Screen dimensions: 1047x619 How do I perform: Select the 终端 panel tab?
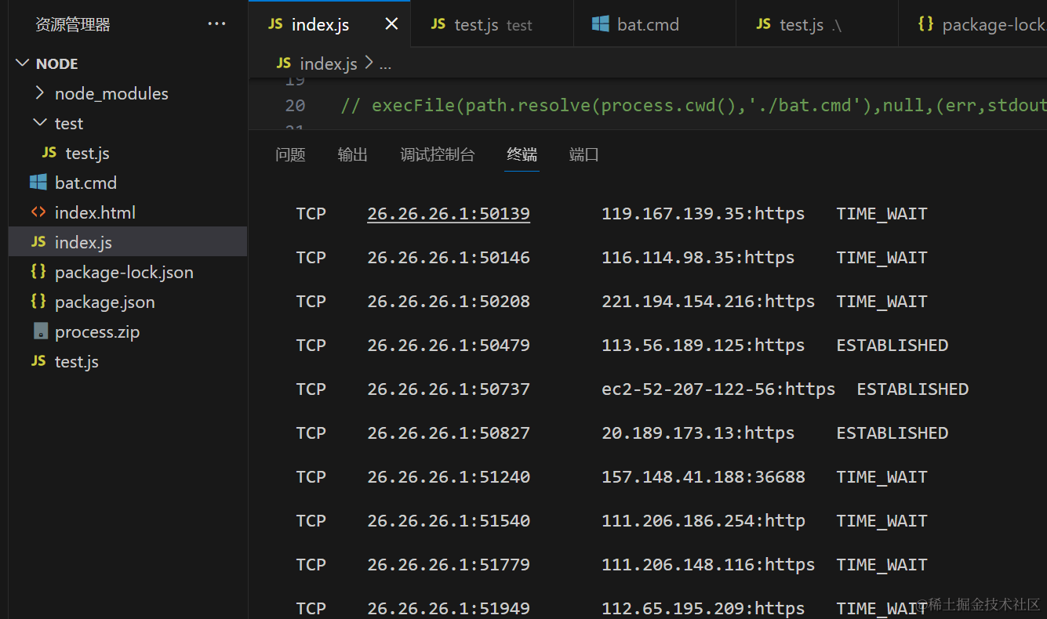click(x=522, y=154)
